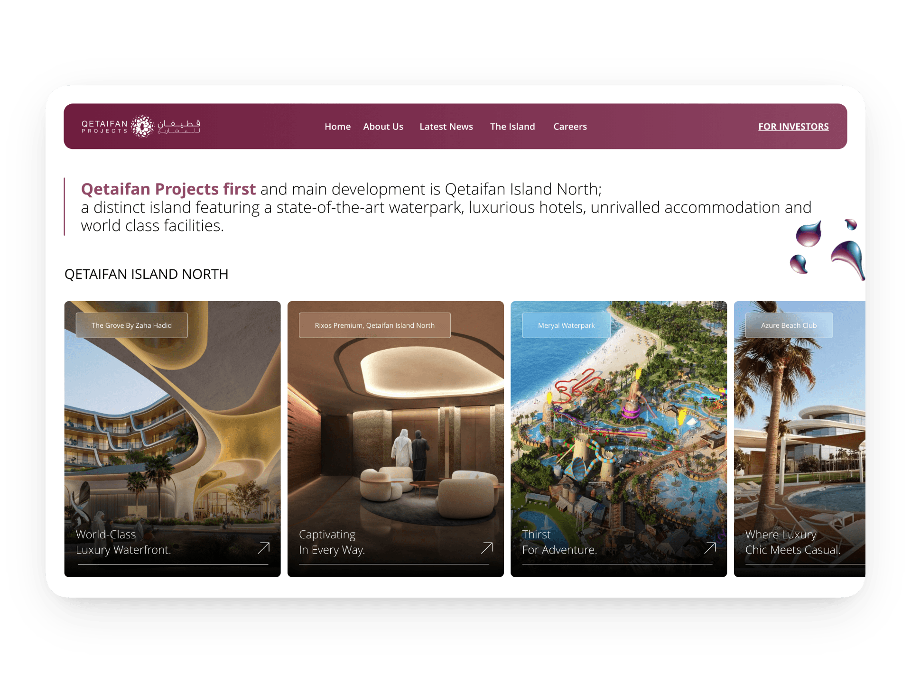Click Captivating In Every Way caption
Image resolution: width=911 pixels, height=683 pixels.
[332, 542]
